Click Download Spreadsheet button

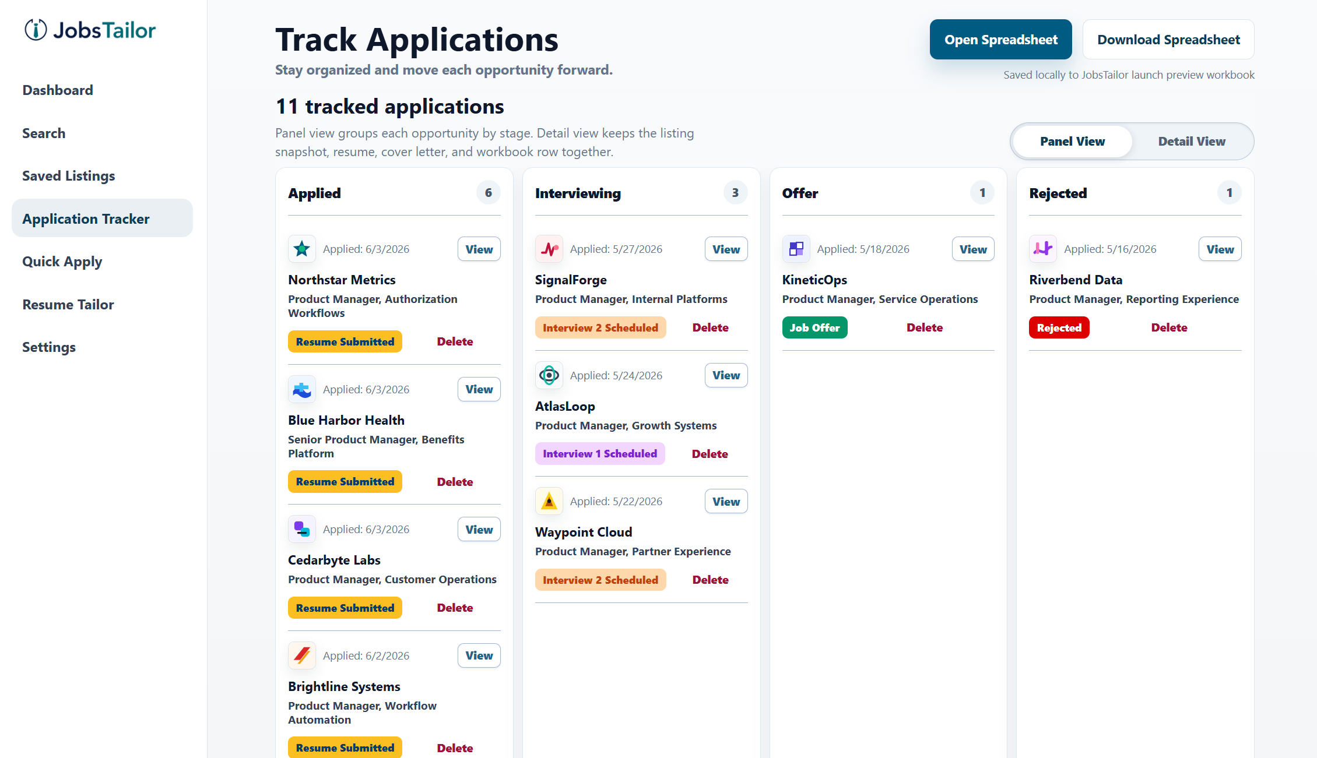(1168, 40)
